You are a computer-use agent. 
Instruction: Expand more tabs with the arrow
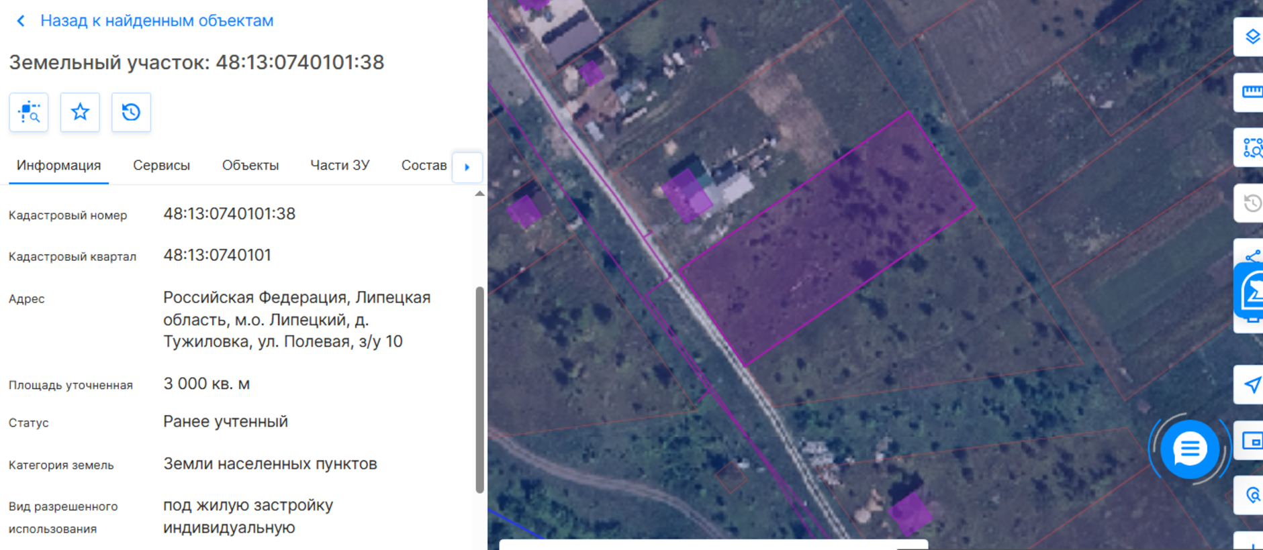[467, 167]
